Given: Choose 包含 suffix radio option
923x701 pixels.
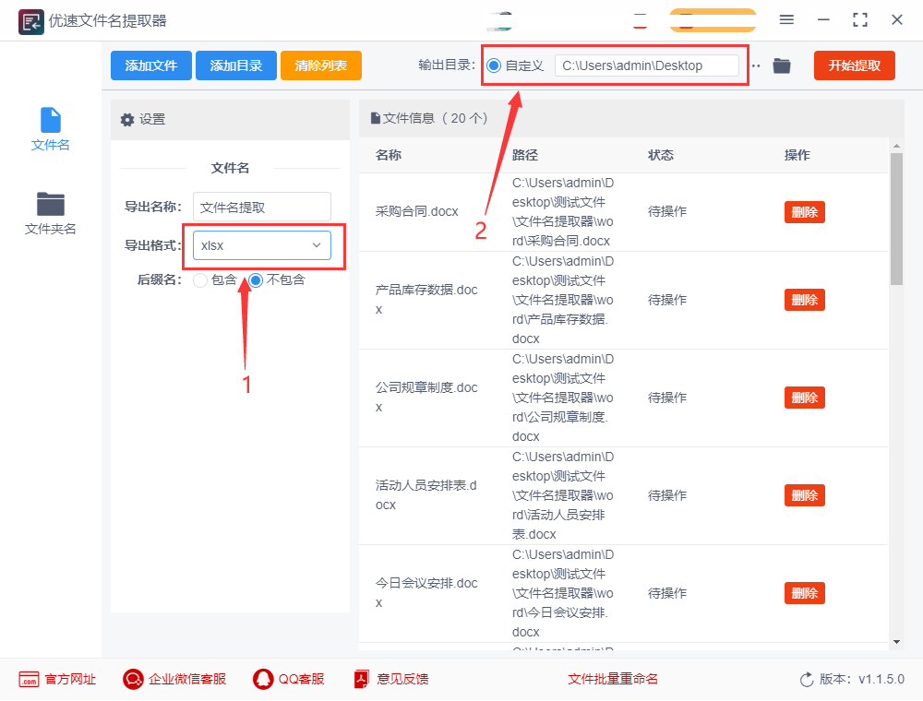Looking at the screenshot, I should coord(200,280).
